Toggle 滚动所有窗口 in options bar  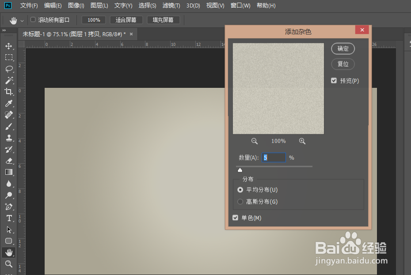[32, 20]
